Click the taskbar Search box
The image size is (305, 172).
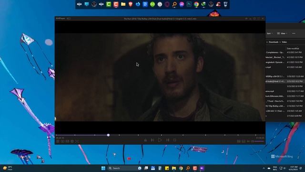pos(124,168)
